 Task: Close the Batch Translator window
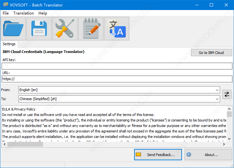(226, 5)
